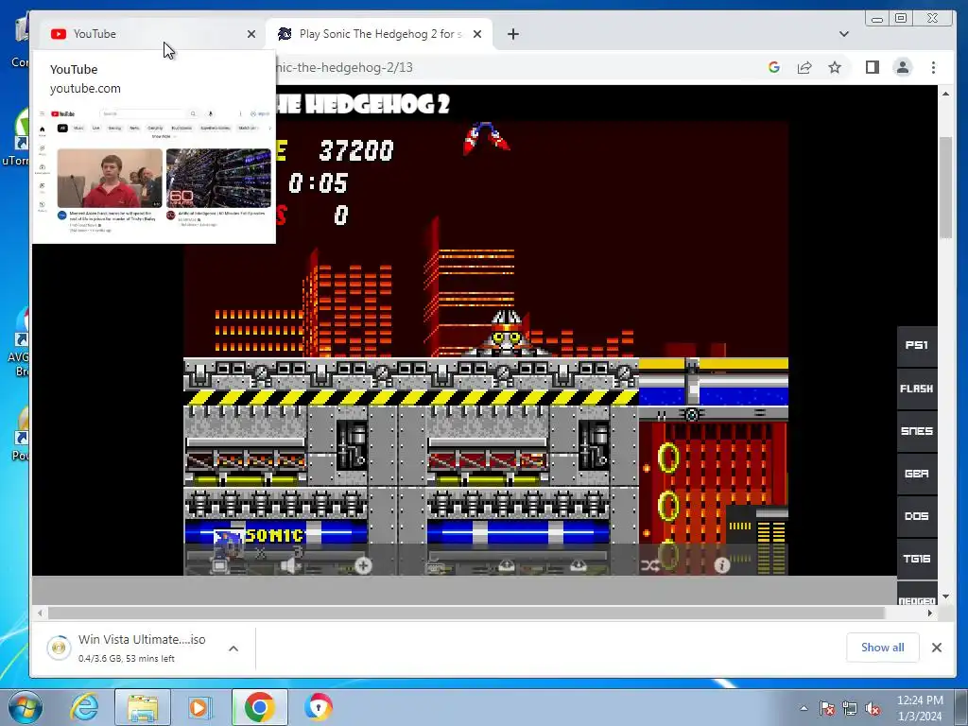Select the GBA platform tab
The image size is (968, 726).
pyautogui.click(x=917, y=474)
